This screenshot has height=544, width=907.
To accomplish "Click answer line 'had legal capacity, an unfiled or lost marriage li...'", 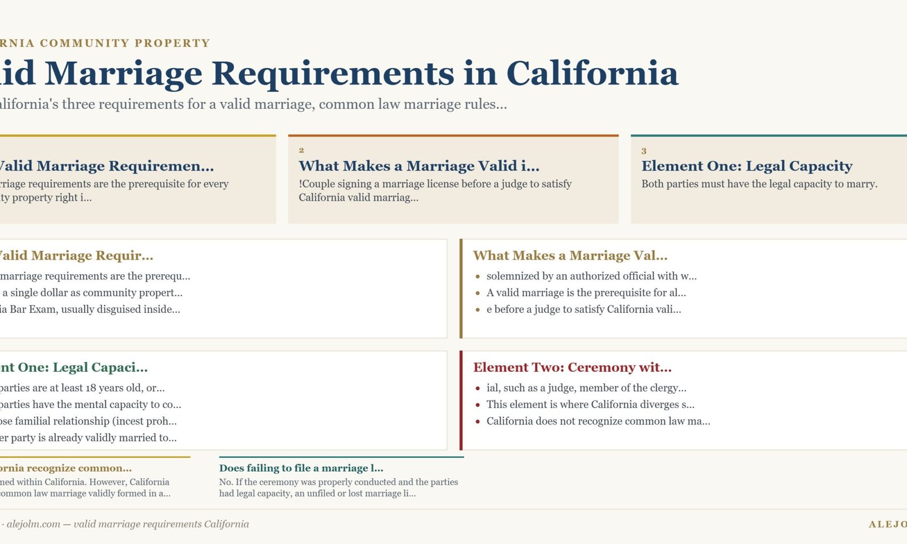I will [x=317, y=493].
